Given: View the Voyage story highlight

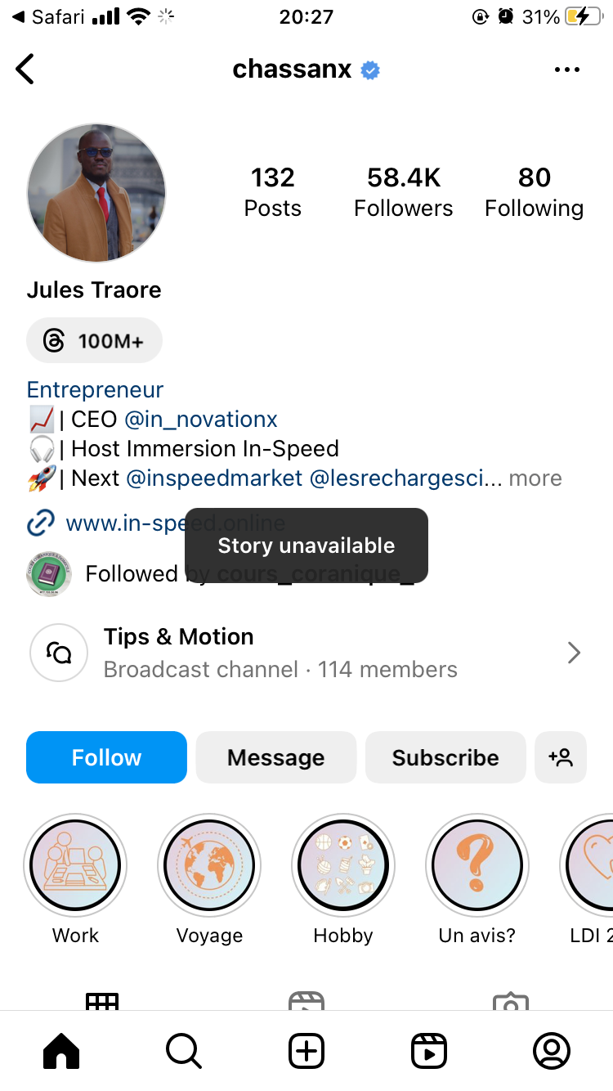Looking at the screenshot, I should [209, 866].
